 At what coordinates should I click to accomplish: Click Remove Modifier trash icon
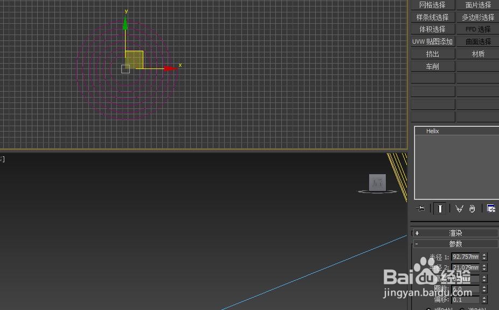pyautogui.click(x=472, y=209)
